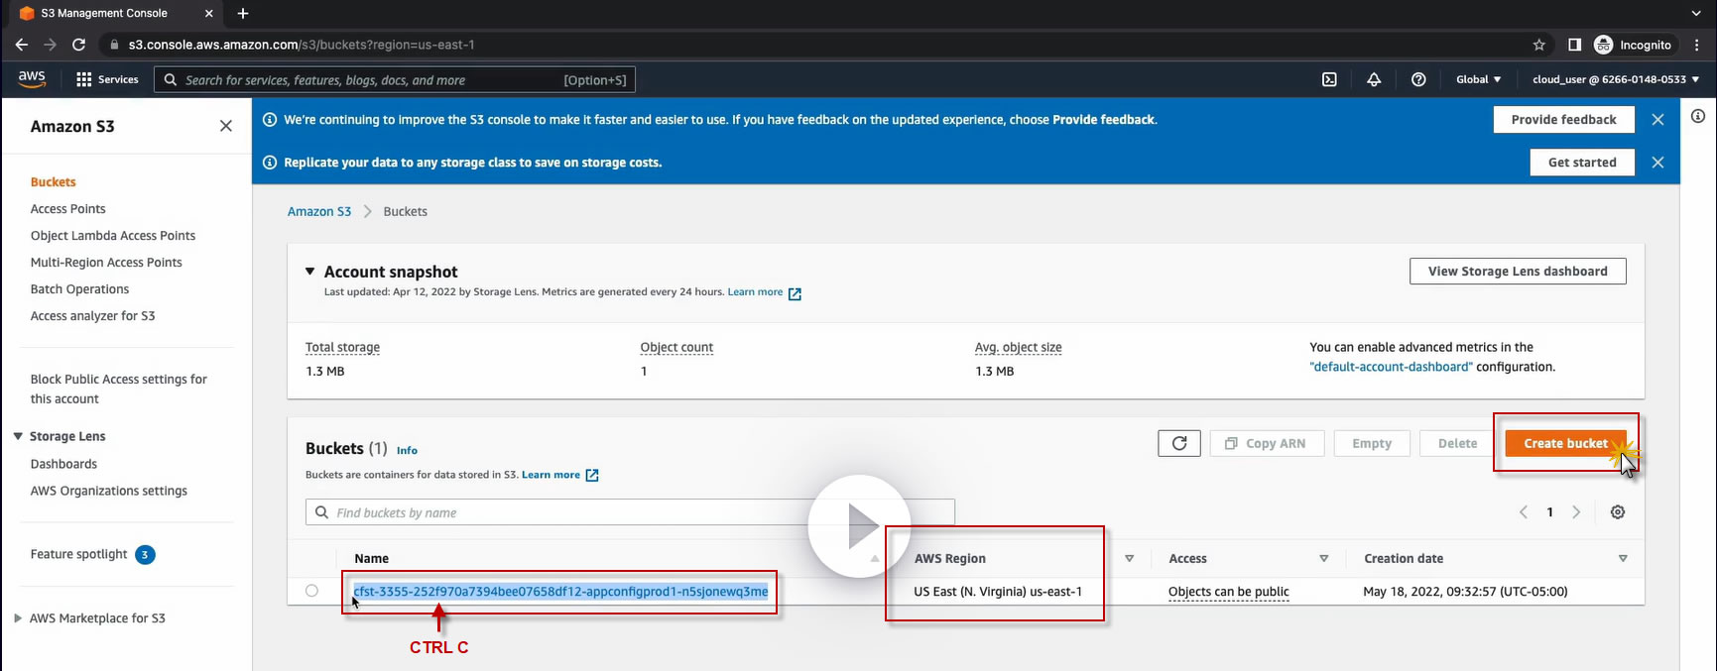
Task: Click the Copy ARN button
Action: (x=1267, y=443)
